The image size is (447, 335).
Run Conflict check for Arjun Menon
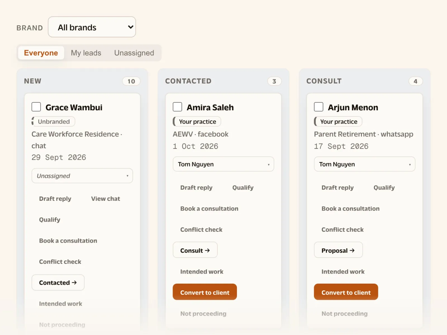pos(343,229)
